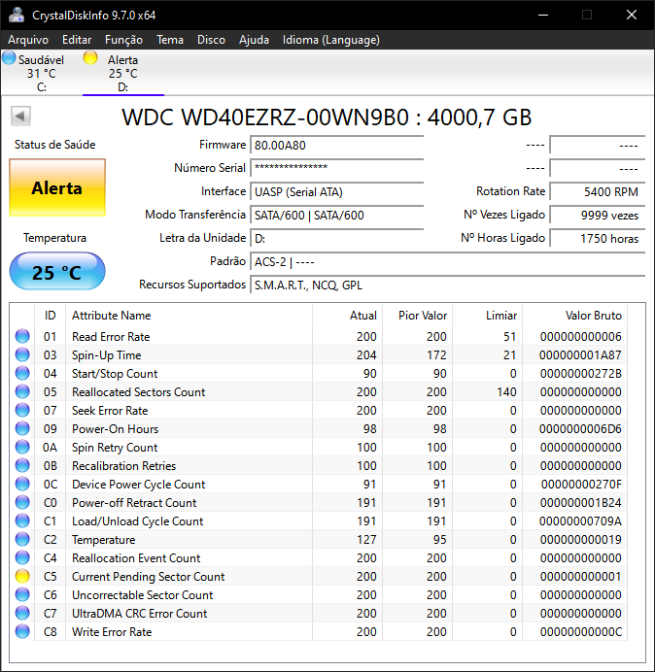Viewport: 655px width, 672px height.
Task: Open the Idioma (Language) menu
Action: click(x=331, y=40)
